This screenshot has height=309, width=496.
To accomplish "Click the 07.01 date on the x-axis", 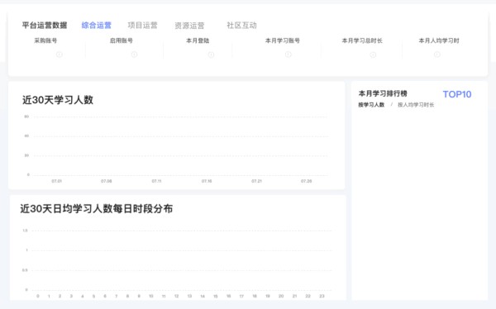I will tap(56, 181).
